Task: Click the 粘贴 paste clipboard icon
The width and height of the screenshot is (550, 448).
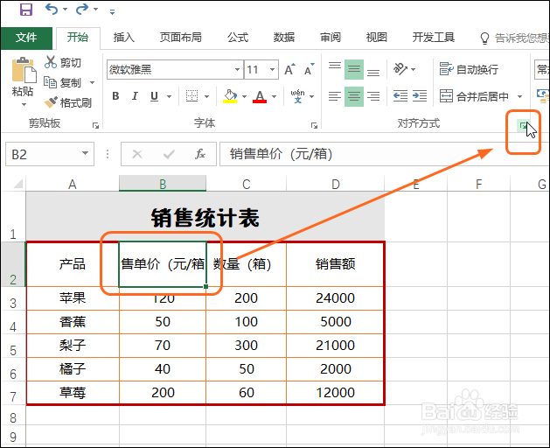Action: 24,70
